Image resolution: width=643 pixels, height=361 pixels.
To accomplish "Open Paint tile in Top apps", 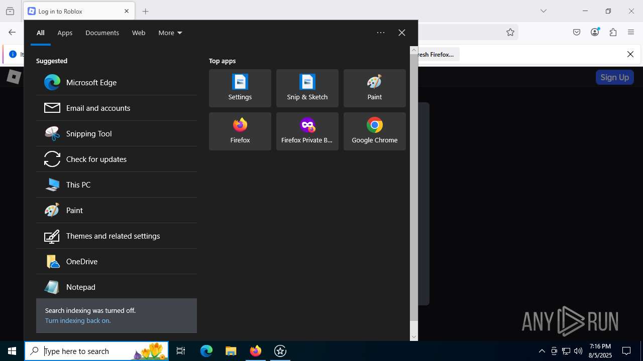I will [375, 88].
